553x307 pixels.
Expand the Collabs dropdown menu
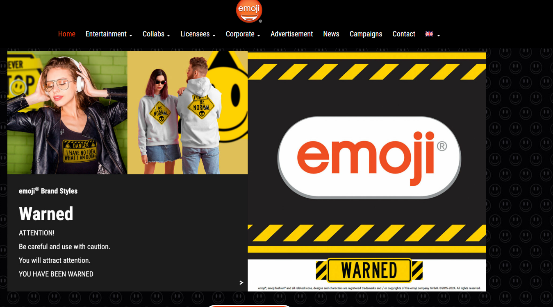tap(156, 34)
